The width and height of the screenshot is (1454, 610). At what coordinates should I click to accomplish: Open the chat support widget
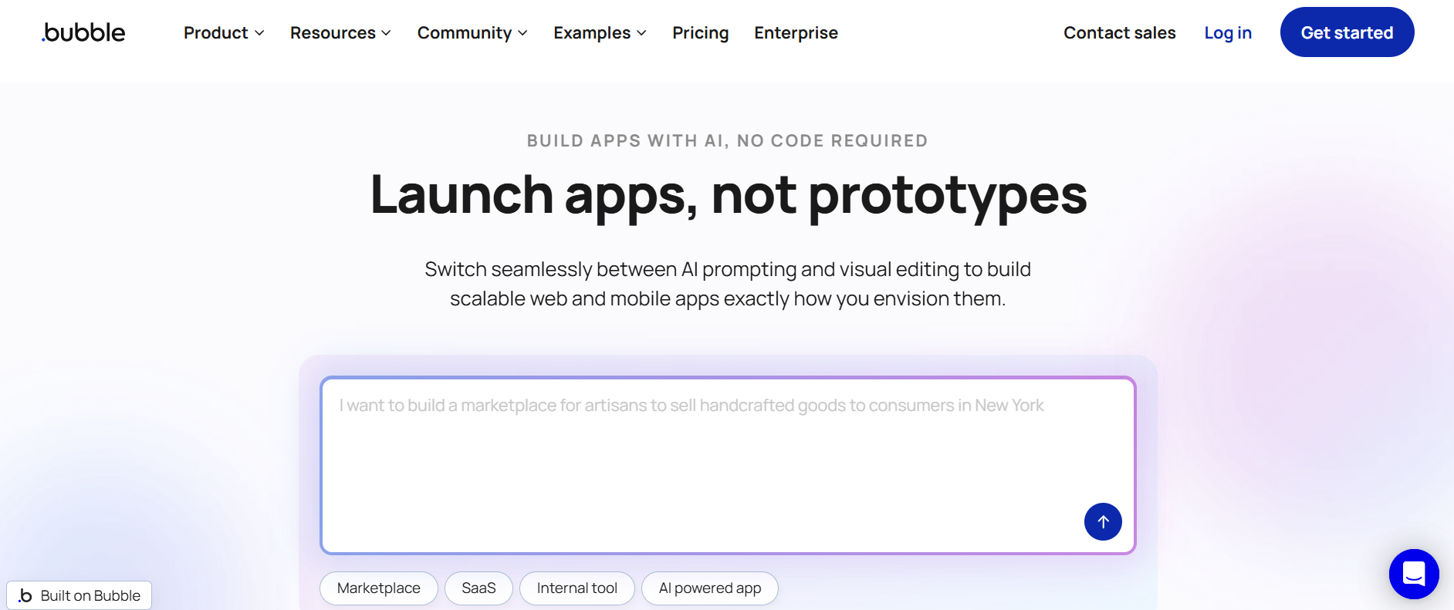coord(1413,574)
